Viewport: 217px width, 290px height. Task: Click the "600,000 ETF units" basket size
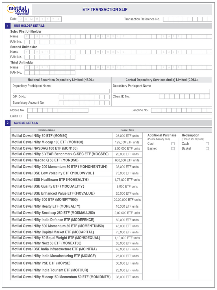[127, 160]
